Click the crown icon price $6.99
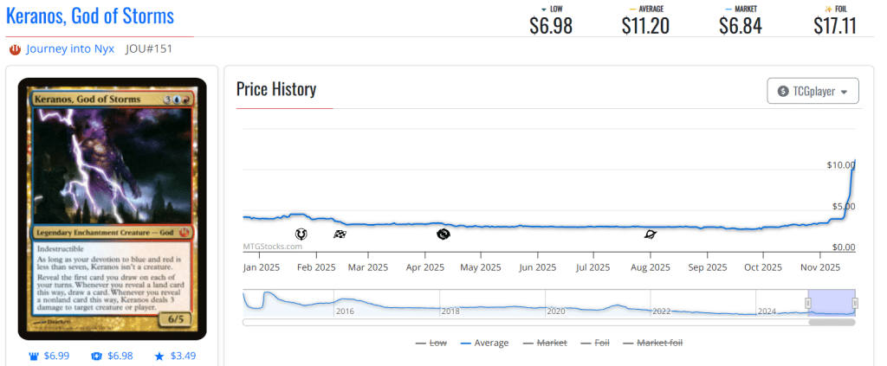The image size is (887, 366). click(x=49, y=356)
